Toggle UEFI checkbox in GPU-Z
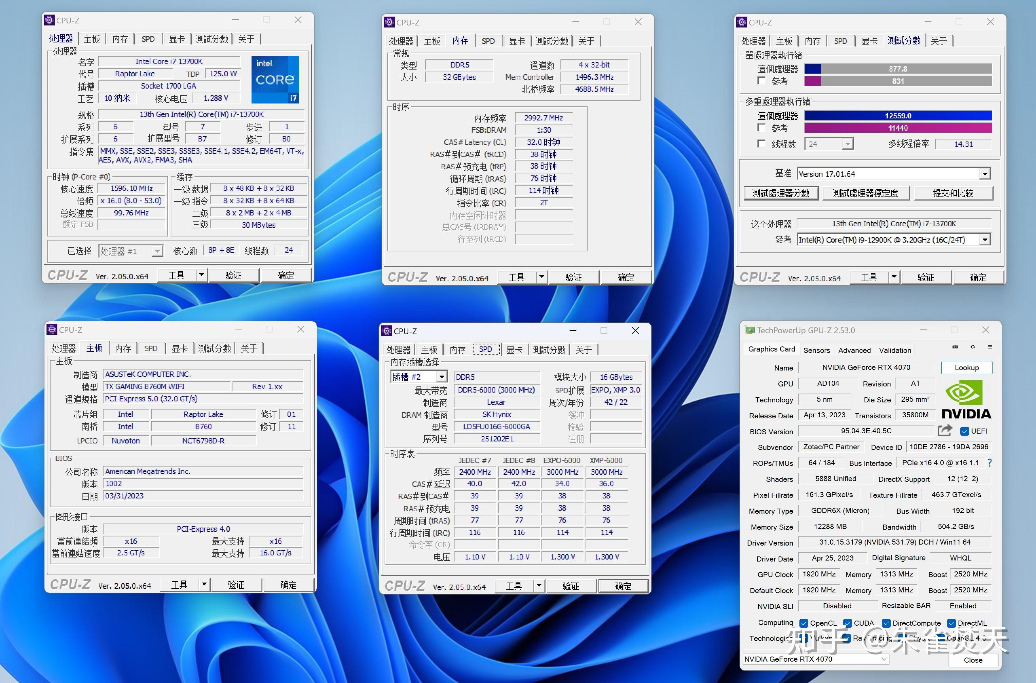This screenshot has width=1036, height=683. click(965, 431)
